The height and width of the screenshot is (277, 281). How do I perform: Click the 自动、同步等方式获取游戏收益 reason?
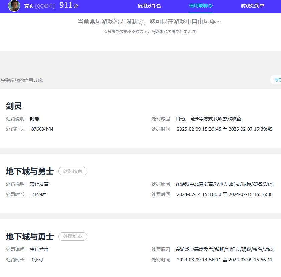[208, 119]
